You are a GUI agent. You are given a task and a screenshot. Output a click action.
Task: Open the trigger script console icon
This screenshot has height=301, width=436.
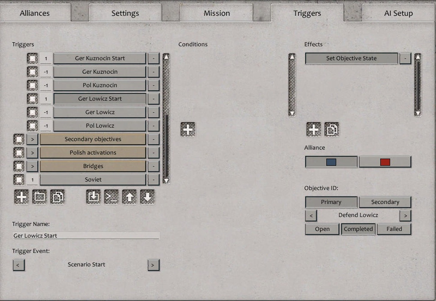tap(111, 197)
